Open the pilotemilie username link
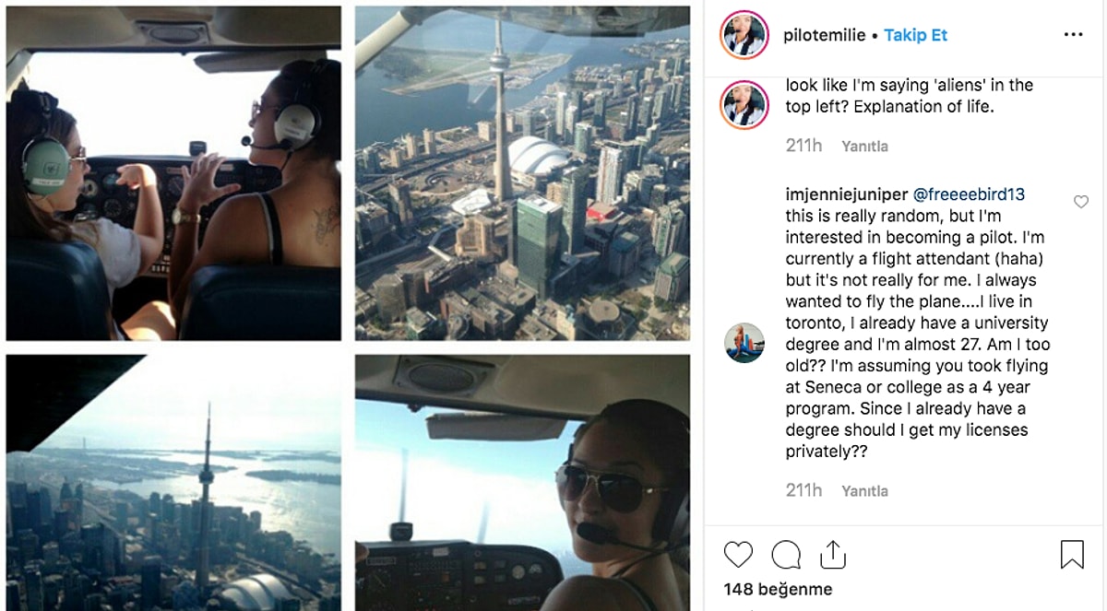The image size is (1107, 611). [x=824, y=35]
